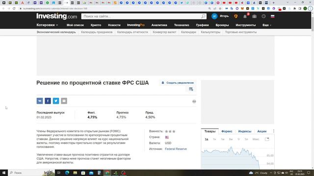Open the Инструменты menu item

(x=245, y=25)
